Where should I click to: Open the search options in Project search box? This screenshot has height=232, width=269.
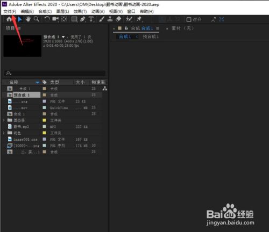(x=9, y=73)
